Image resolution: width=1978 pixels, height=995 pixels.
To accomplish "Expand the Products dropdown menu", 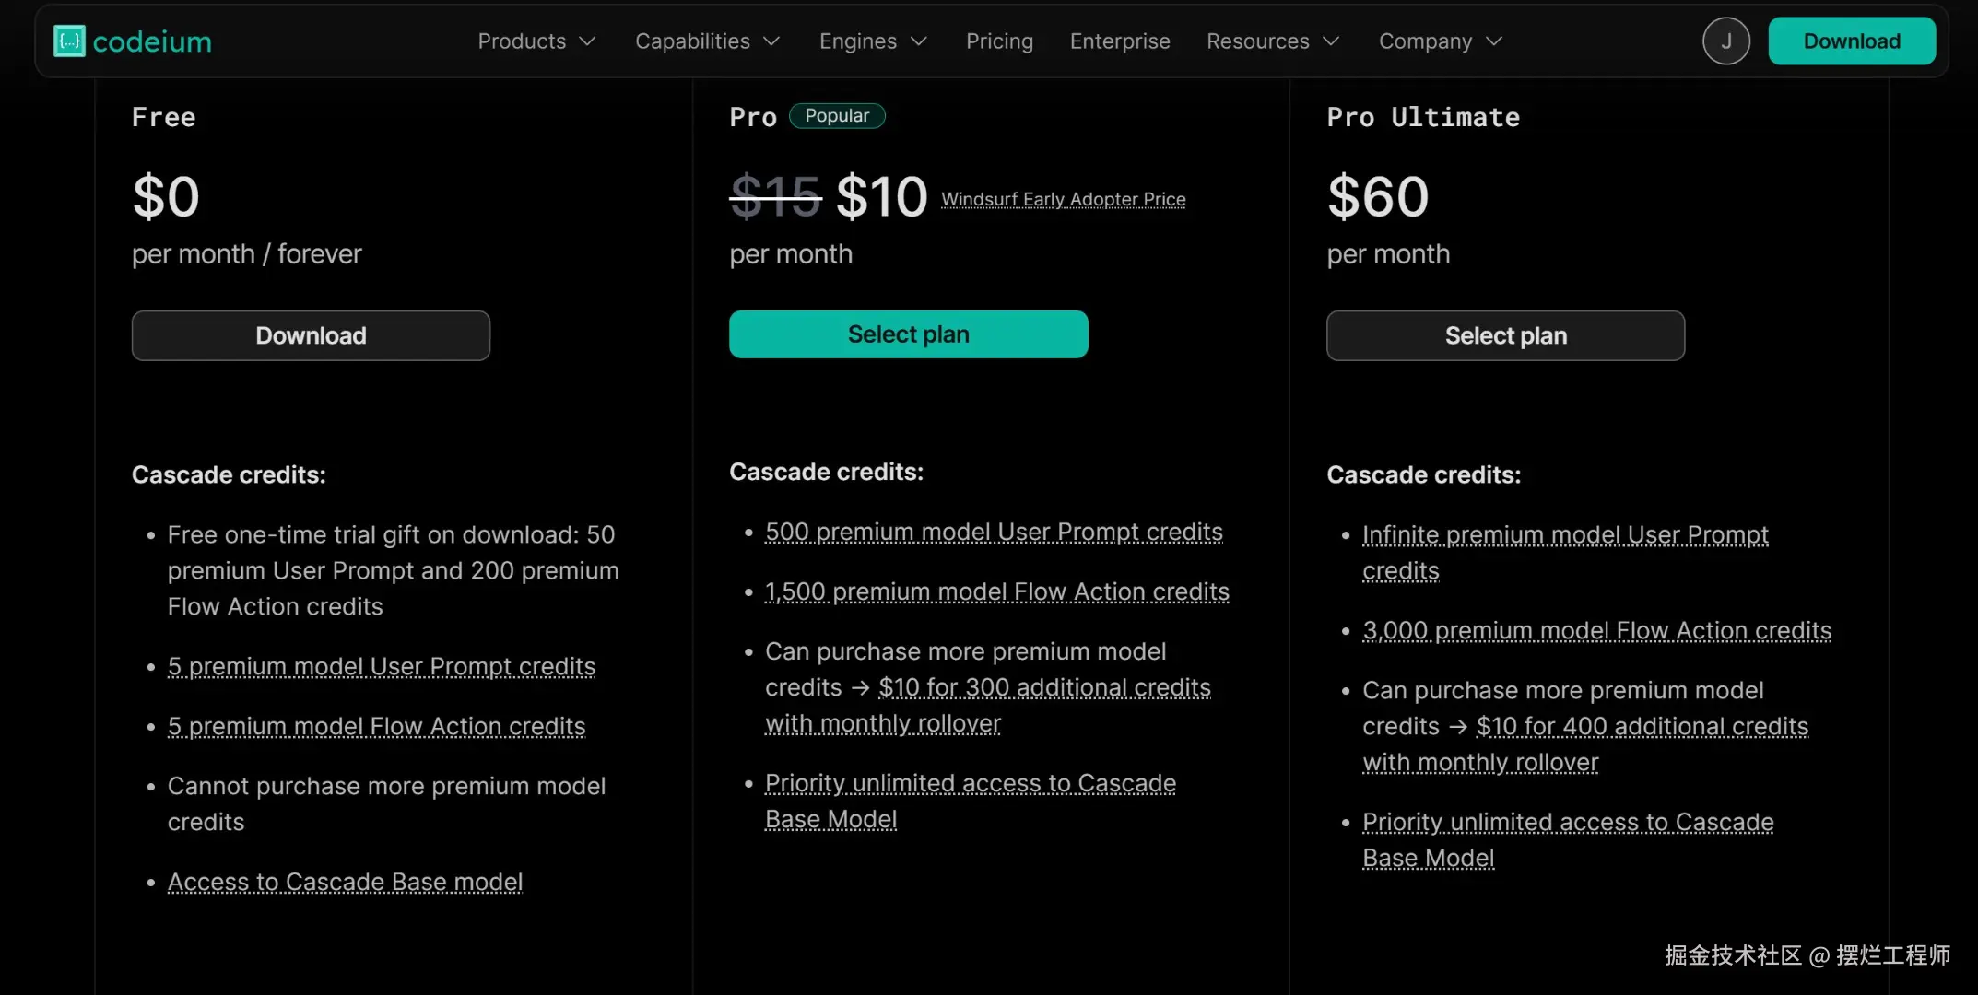I will coord(536,41).
